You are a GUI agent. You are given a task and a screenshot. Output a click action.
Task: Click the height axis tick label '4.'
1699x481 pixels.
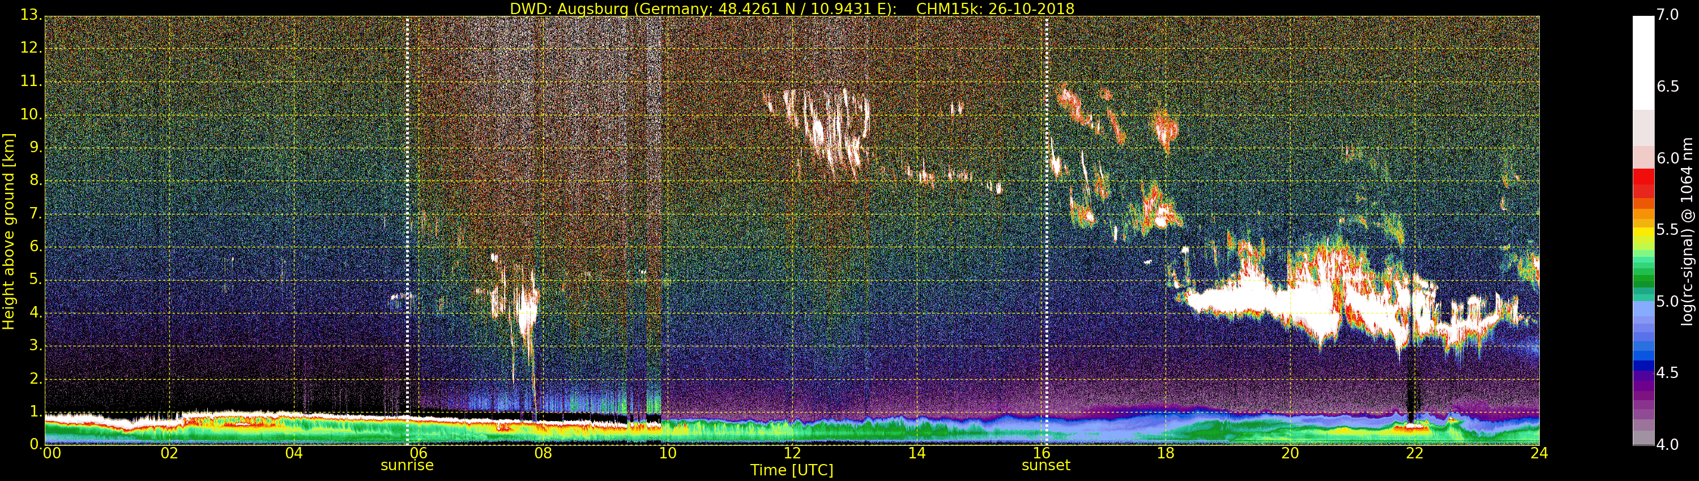[36, 312]
